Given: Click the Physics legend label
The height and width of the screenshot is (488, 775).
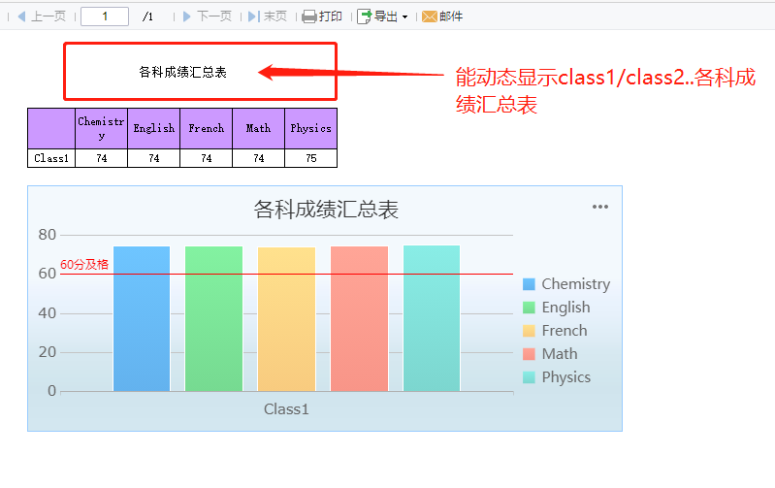Looking at the screenshot, I should [x=565, y=377].
